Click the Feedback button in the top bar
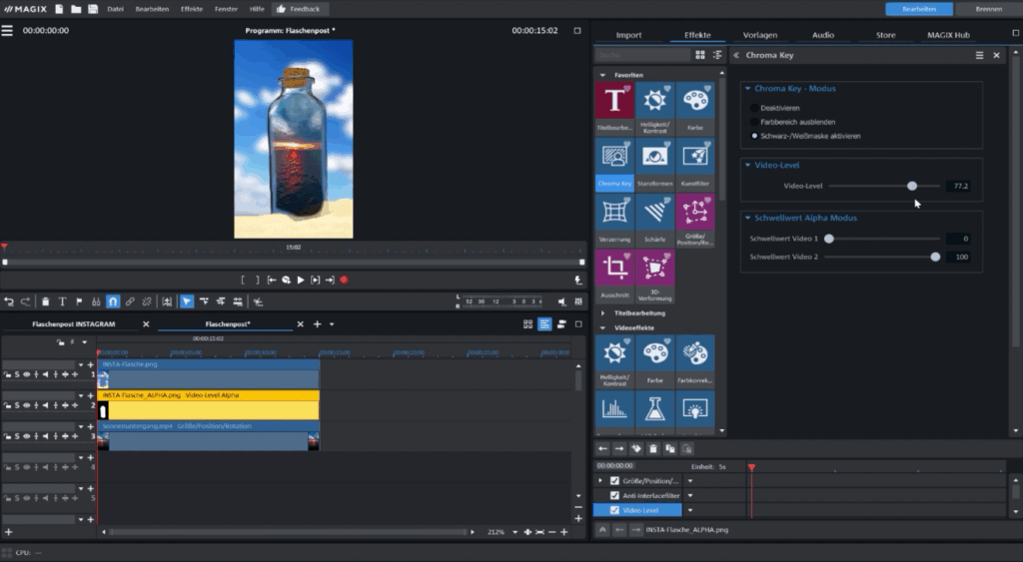This screenshot has width=1023, height=562. (298, 9)
